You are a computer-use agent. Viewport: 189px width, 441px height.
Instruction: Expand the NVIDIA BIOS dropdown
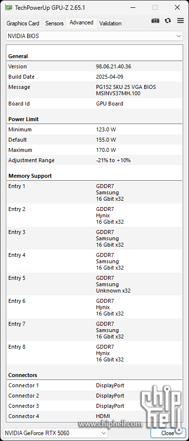[94, 36]
